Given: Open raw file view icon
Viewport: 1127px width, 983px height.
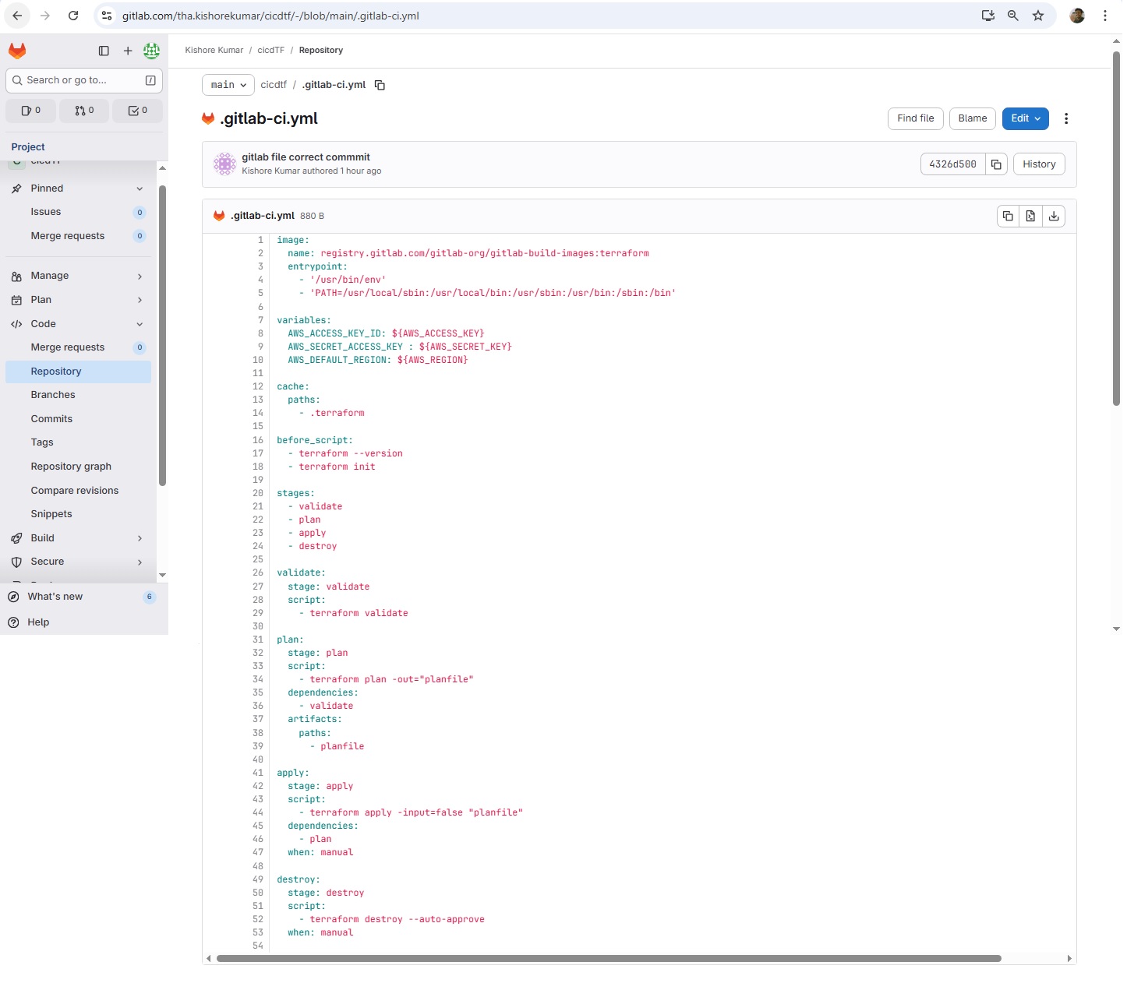Looking at the screenshot, I should (1030, 217).
